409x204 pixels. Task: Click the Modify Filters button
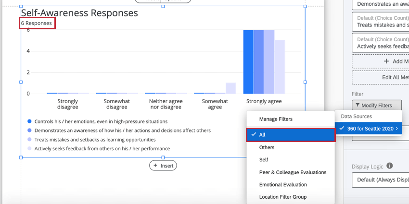tap(377, 106)
